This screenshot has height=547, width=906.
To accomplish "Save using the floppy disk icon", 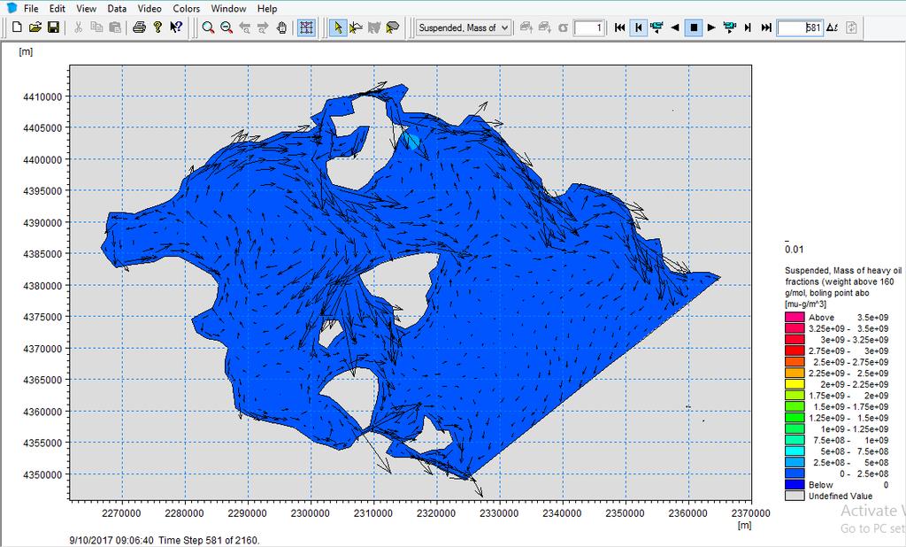I will click(53, 27).
